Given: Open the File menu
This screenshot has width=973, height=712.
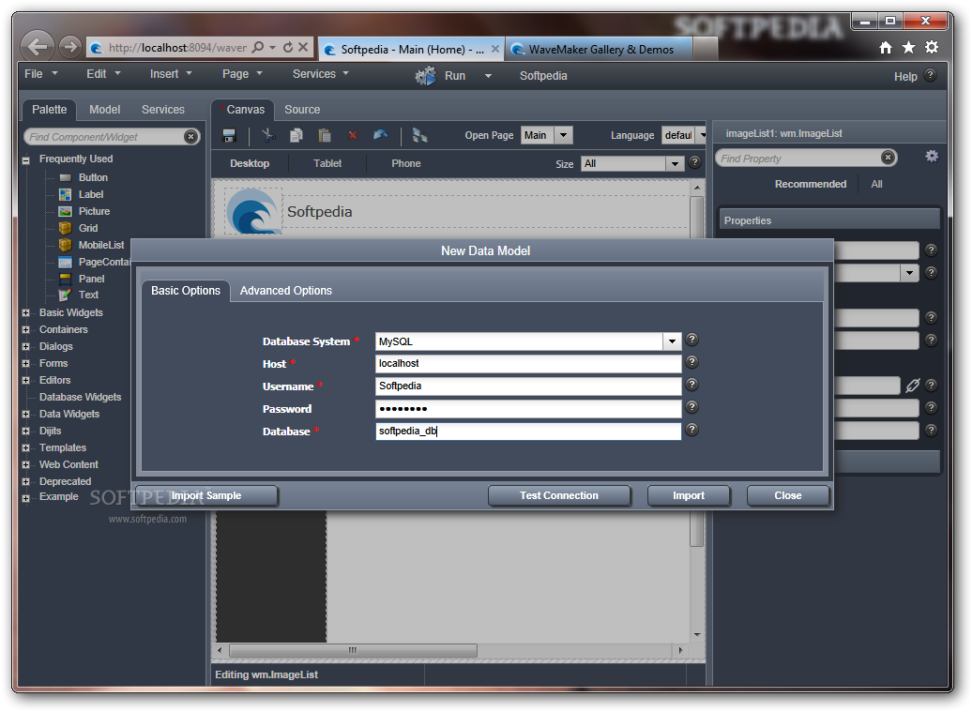Looking at the screenshot, I should tap(40, 74).
